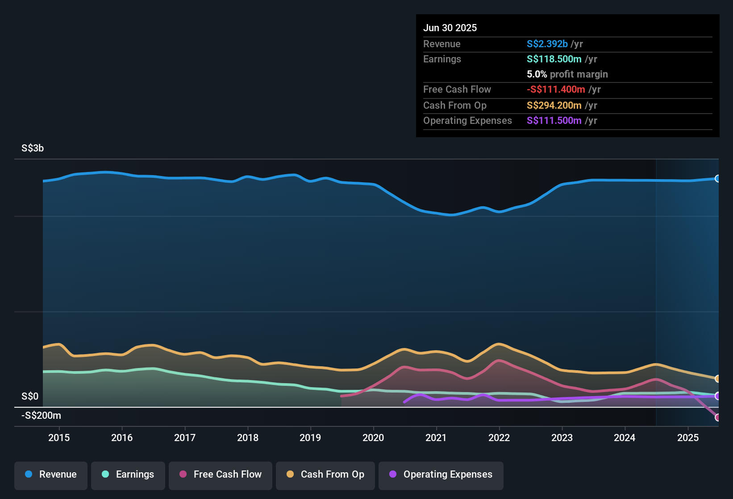The height and width of the screenshot is (499, 733).
Task: Click the pink Free Cash Flow dot
Action: coord(183,474)
